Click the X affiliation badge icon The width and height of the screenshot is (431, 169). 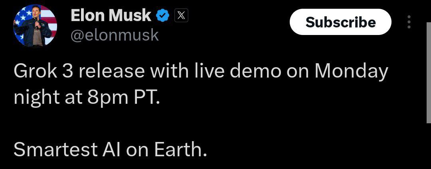pos(181,16)
